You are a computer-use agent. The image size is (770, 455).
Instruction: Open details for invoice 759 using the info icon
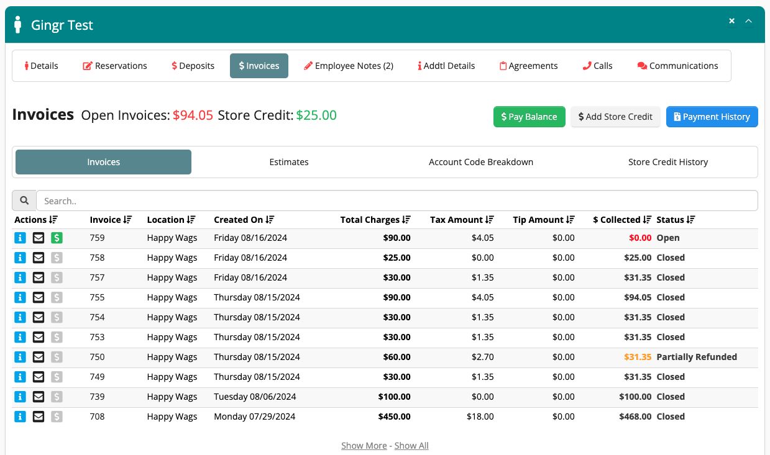19,238
